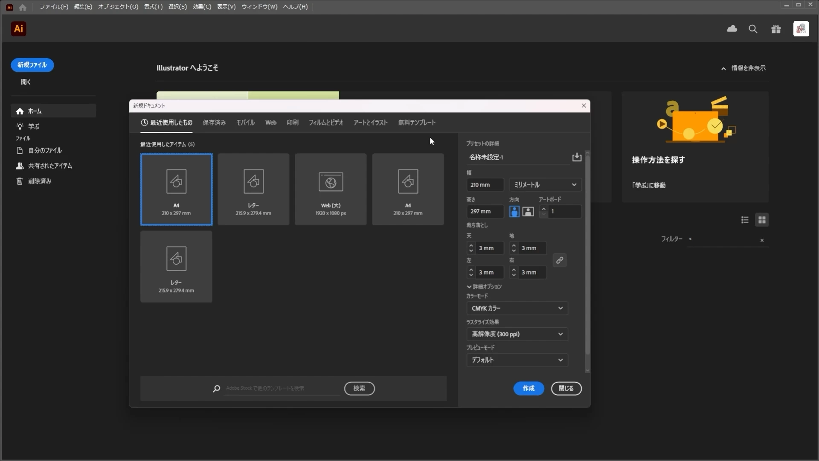Screen dimensions: 819x461
Task: Click the Illustrator home icon in the title bar
Action: (x=23, y=7)
